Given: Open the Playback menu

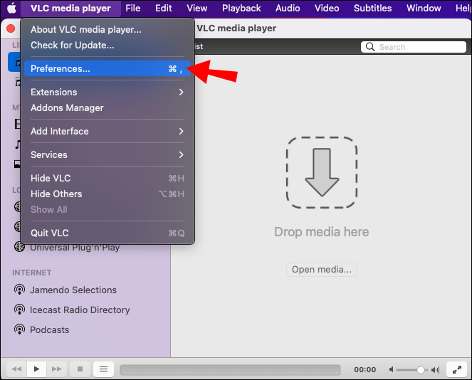Looking at the screenshot, I should [x=241, y=8].
